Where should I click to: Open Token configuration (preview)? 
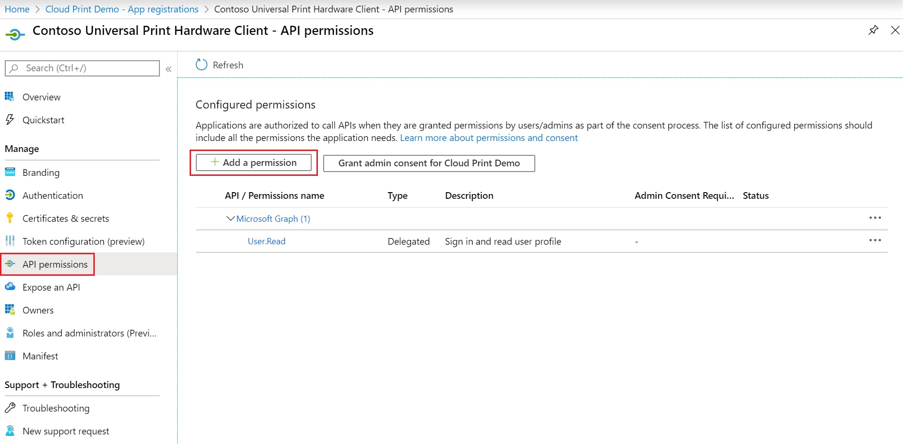[83, 241]
